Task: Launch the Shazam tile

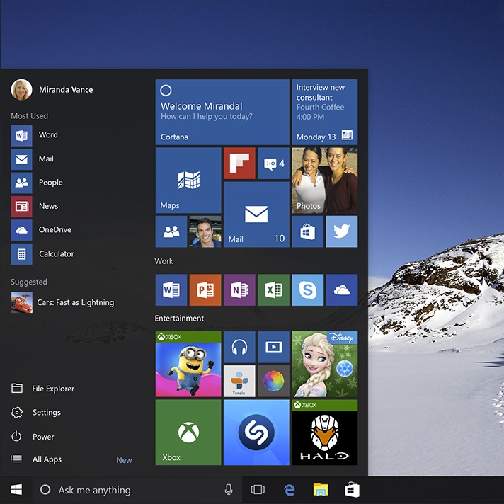Action: pyautogui.click(x=256, y=433)
